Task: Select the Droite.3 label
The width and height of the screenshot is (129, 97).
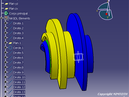Action: [18, 33]
